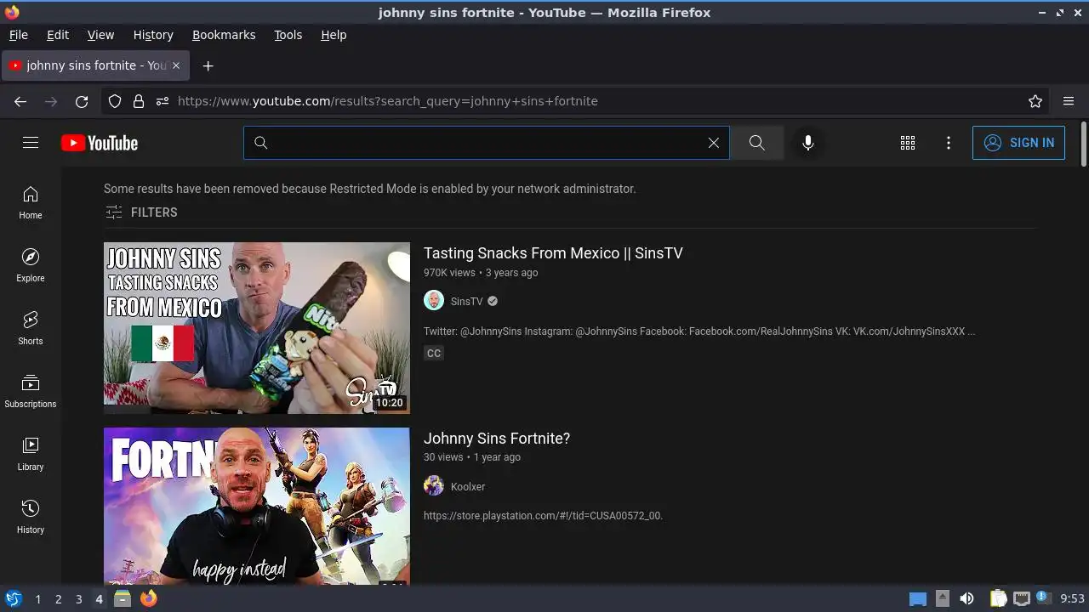Click the site security padlock icon
The height and width of the screenshot is (612, 1089).
click(139, 101)
